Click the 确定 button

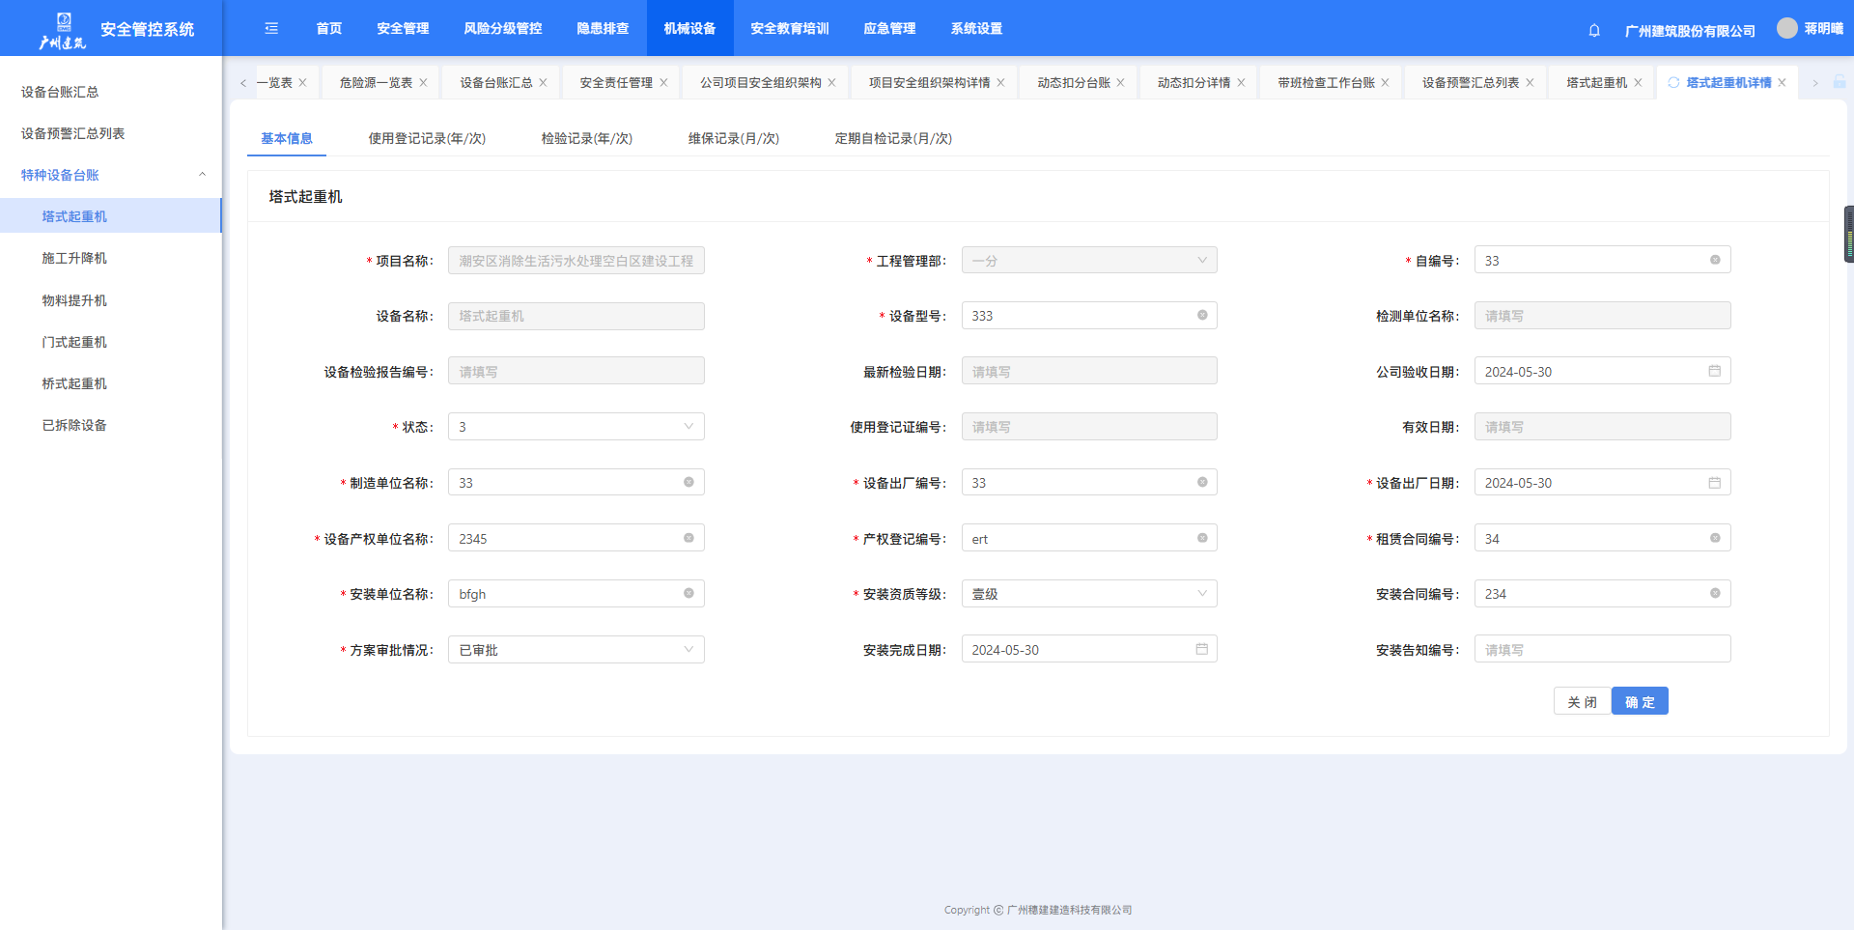[x=1640, y=701]
